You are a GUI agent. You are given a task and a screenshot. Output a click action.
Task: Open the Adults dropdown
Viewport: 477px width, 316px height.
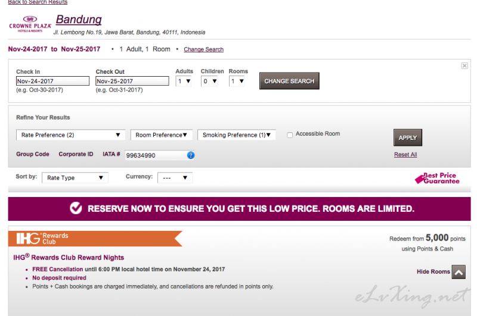[184, 82]
